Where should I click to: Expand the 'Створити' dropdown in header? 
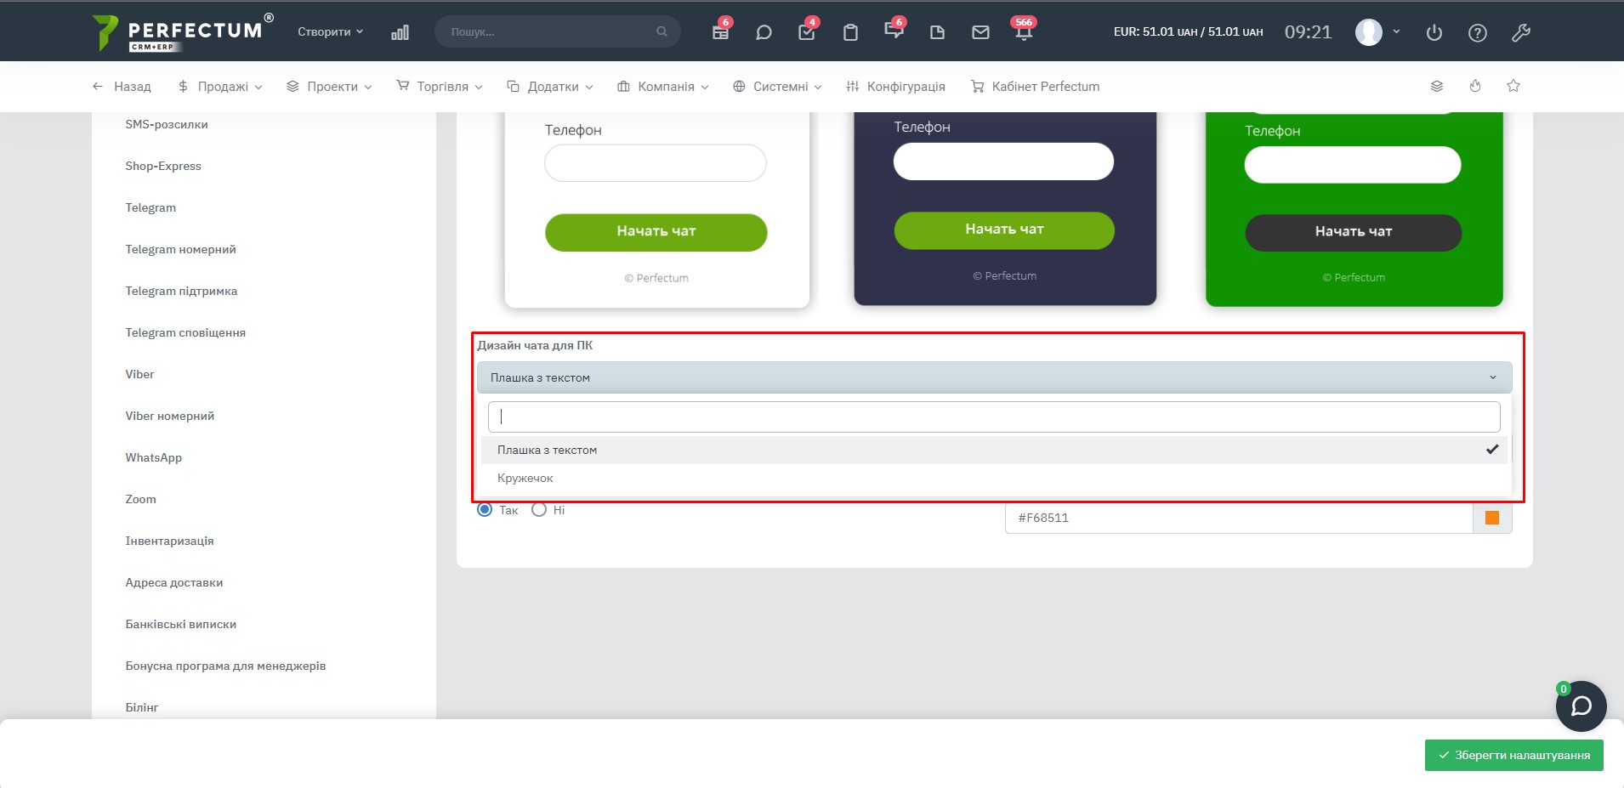click(330, 32)
